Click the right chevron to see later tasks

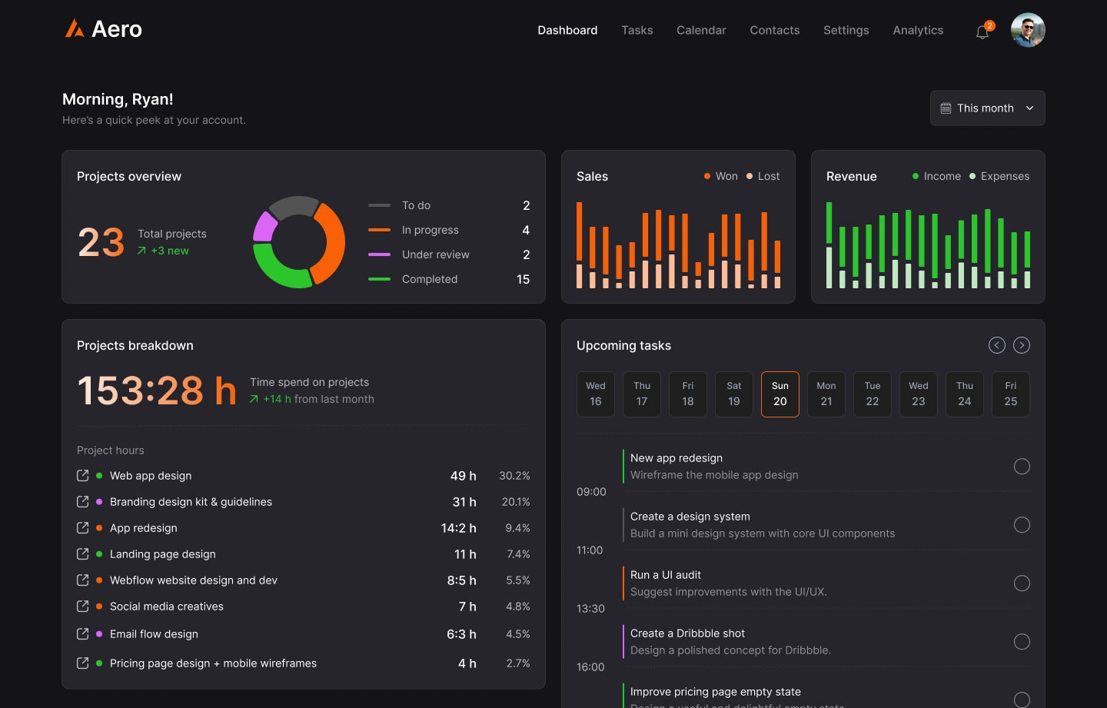1022,345
